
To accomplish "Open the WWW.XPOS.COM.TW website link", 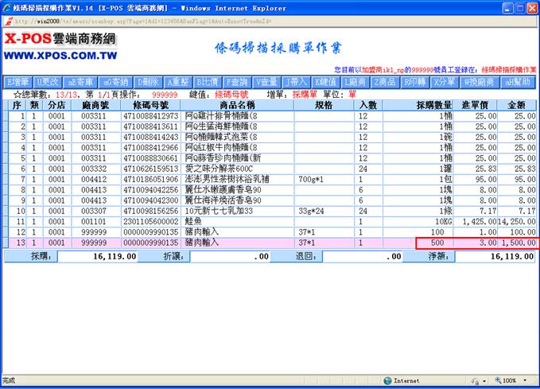I will (60, 57).
